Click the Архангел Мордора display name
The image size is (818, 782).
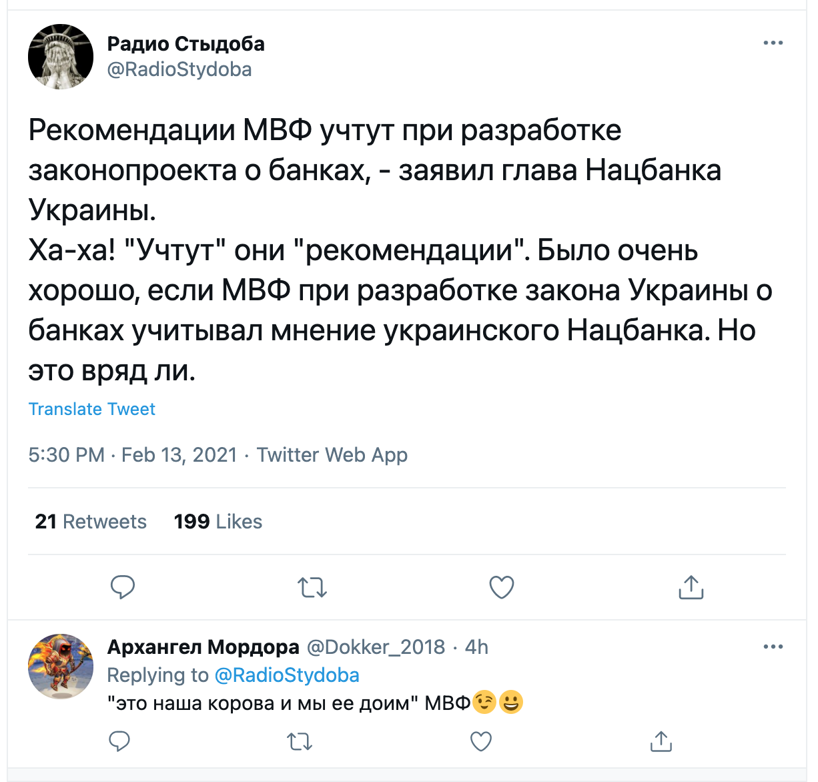pos(203,647)
